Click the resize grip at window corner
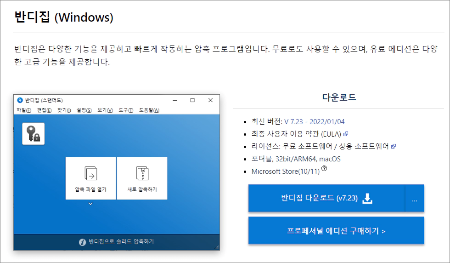 (x=217, y=247)
